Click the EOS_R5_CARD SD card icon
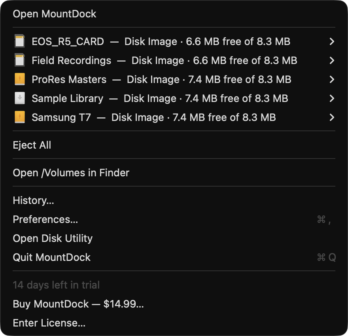348x336 pixels. [x=20, y=41]
